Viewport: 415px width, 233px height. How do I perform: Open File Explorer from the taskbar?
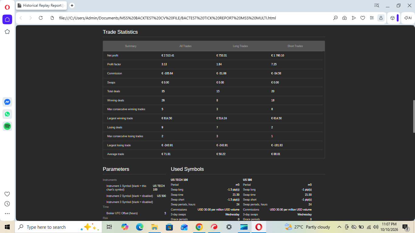154,227
